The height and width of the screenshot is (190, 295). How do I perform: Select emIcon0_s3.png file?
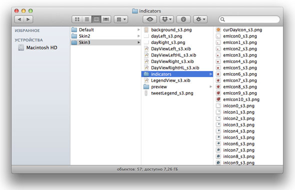[x=248, y=36]
